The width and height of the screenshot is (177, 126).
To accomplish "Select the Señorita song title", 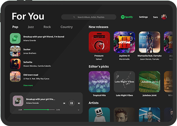I will [28, 62].
